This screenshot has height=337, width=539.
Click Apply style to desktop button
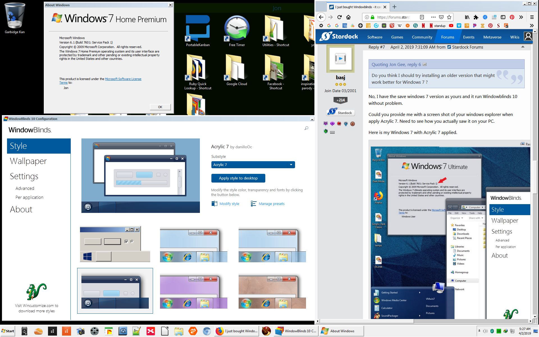tap(238, 178)
